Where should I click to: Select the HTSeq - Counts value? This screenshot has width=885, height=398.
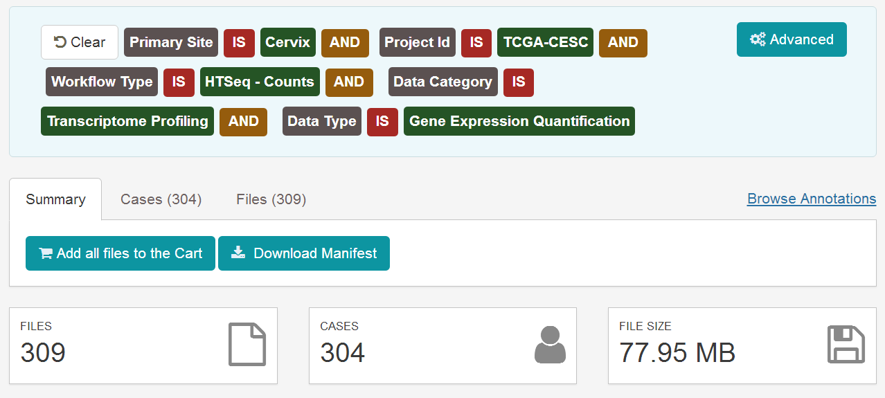point(260,82)
